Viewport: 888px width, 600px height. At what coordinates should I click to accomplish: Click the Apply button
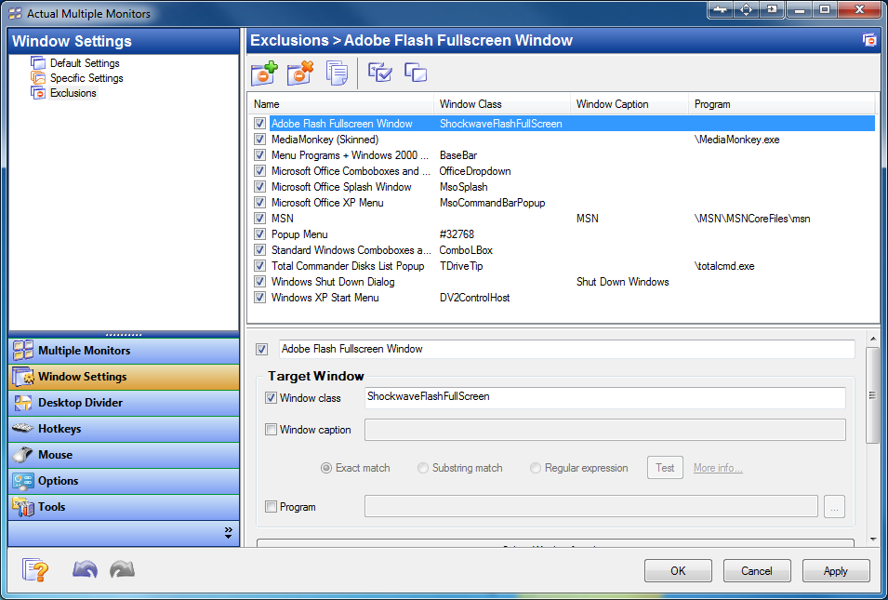836,571
